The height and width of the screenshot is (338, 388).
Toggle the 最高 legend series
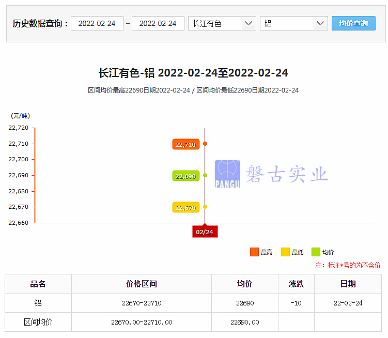pos(261,252)
